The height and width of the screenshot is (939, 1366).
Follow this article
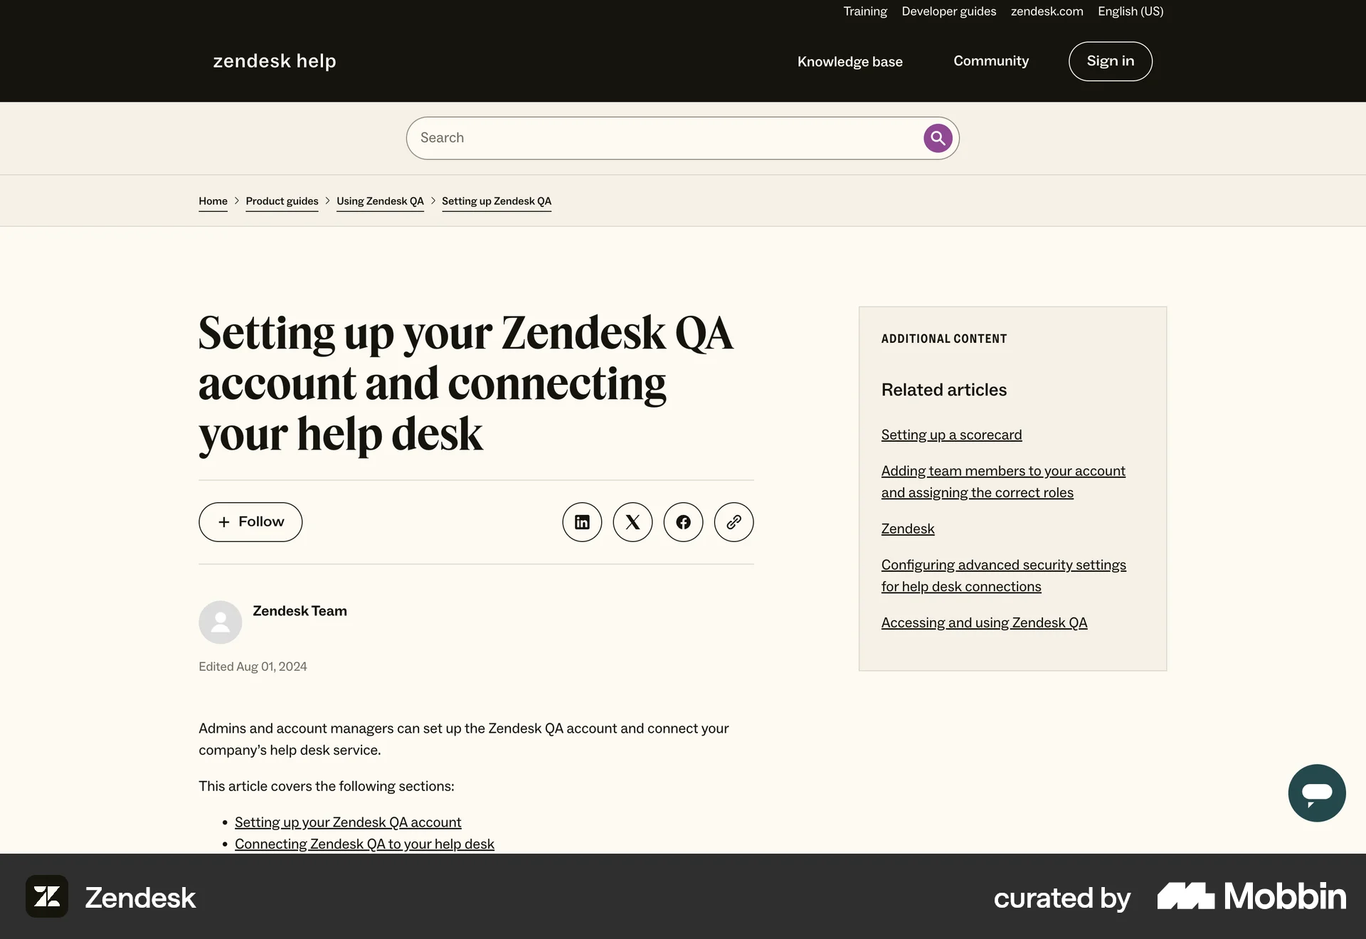(250, 521)
